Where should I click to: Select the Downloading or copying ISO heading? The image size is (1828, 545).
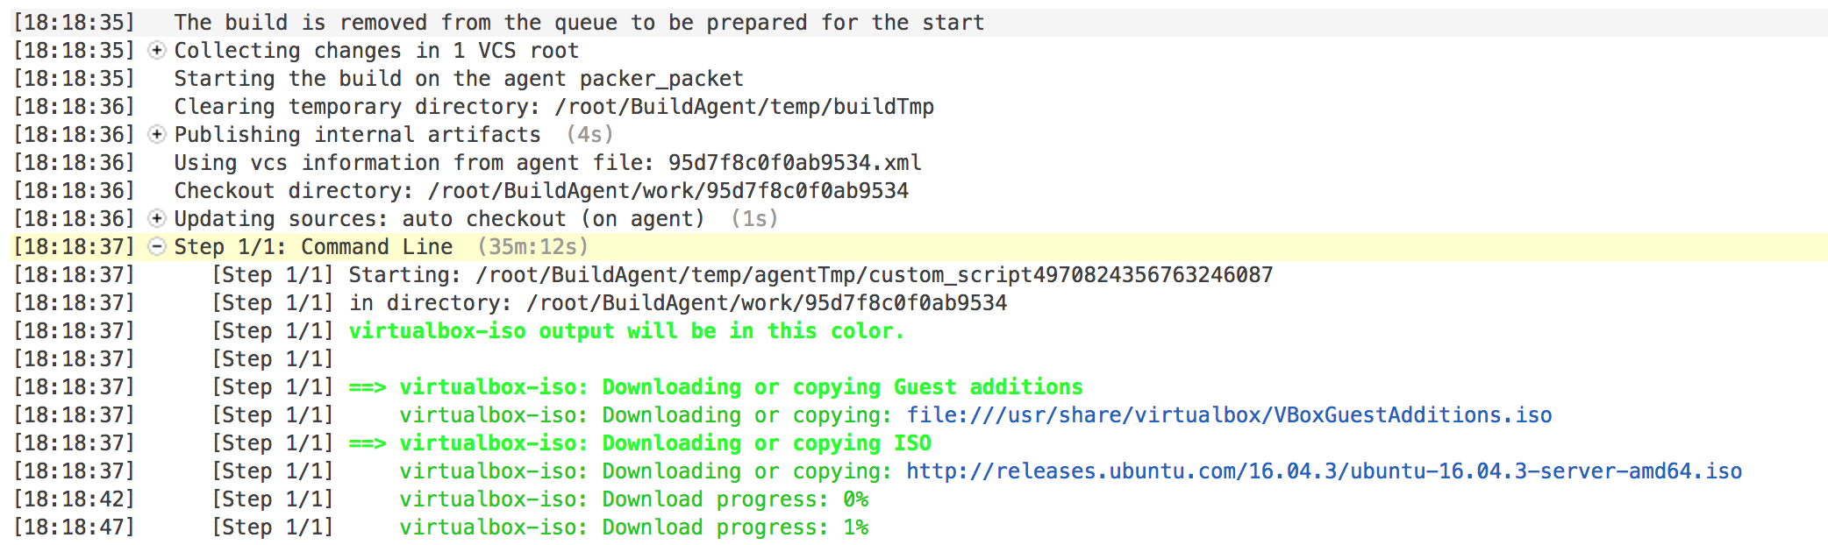click(665, 443)
